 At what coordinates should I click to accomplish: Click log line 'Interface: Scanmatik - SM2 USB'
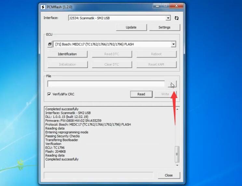pos(68,113)
